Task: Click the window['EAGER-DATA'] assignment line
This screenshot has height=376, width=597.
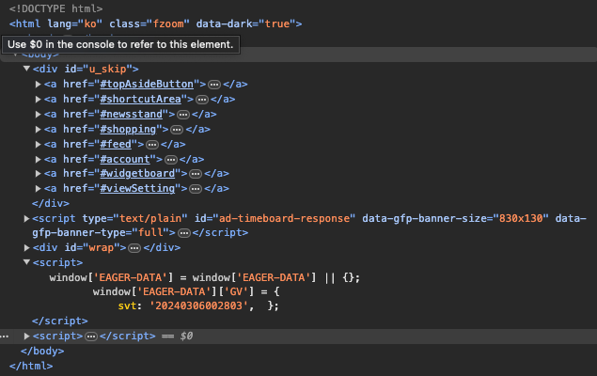Action: pyautogui.click(x=204, y=278)
